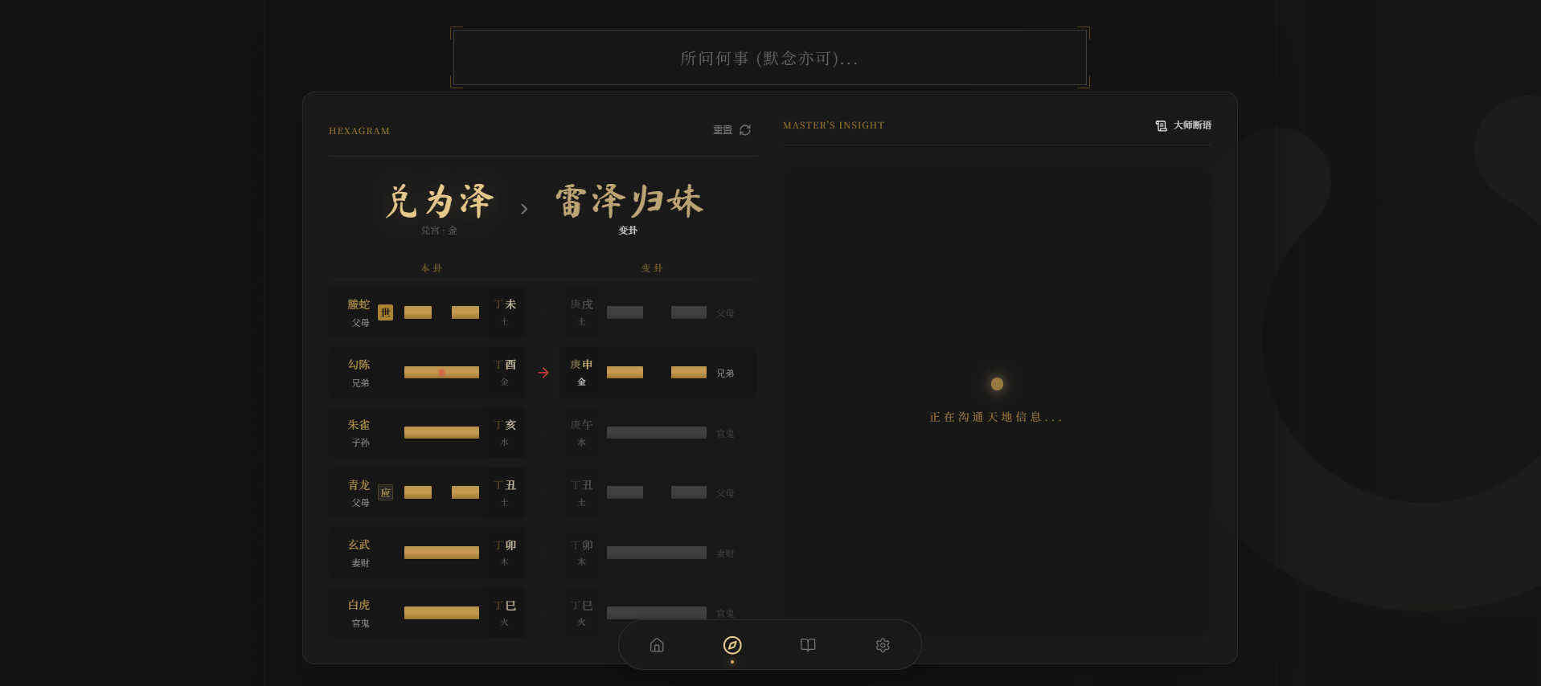Click the highlighted 庚申 changed line bar
This screenshot has height=686, width=1541.
(656, 373)
